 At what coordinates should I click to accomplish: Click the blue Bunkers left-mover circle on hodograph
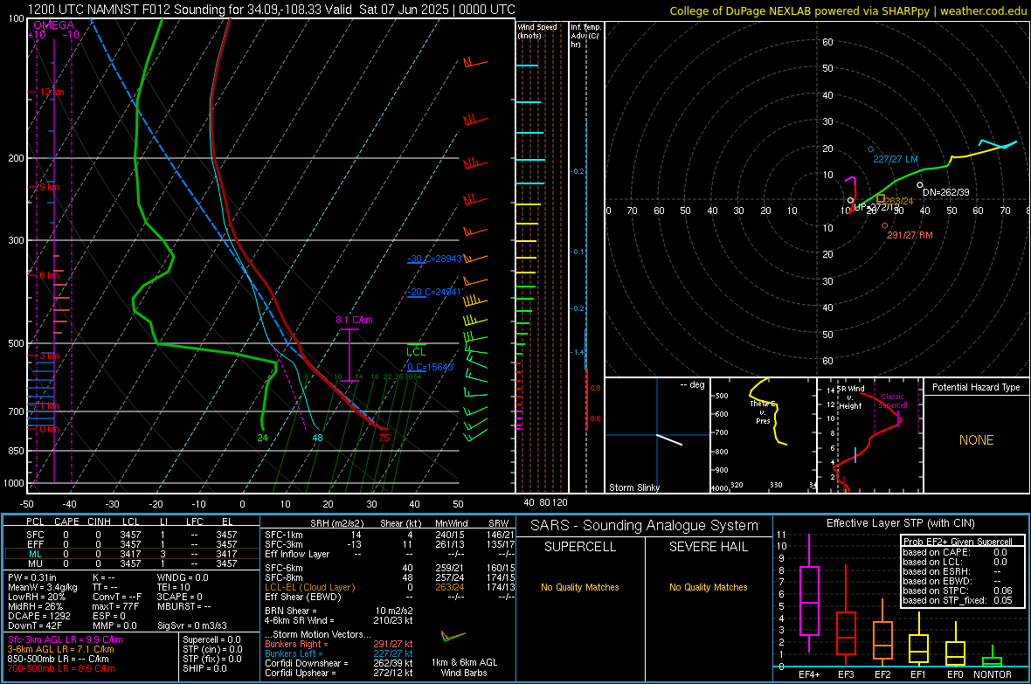coord(871,150)
